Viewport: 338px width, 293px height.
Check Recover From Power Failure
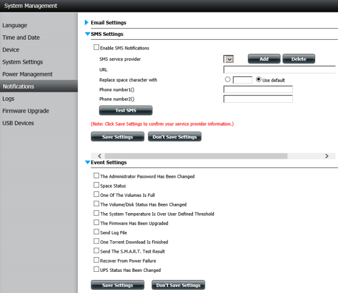coord(96,260)
